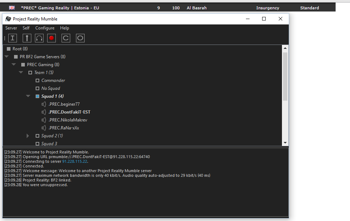Viewport: 350px width, 221px height.
Task: Select the Root (8) channel
Action: point(20,49)
